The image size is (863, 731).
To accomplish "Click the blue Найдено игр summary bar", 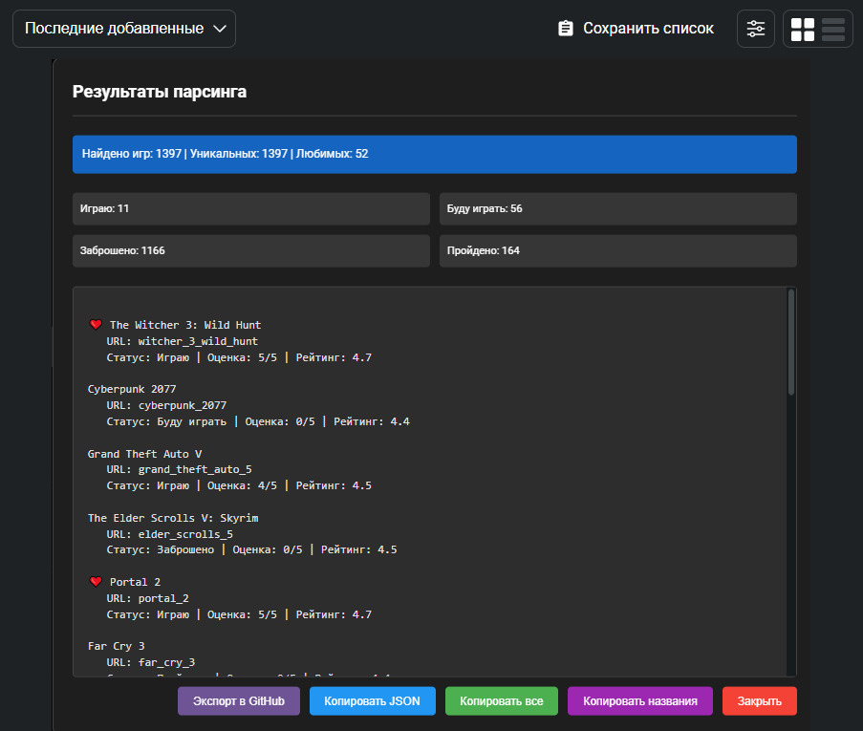I will 434,154.
